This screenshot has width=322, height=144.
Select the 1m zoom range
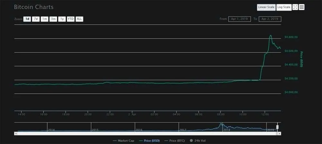pyautogui.click(x=44, y=19)
